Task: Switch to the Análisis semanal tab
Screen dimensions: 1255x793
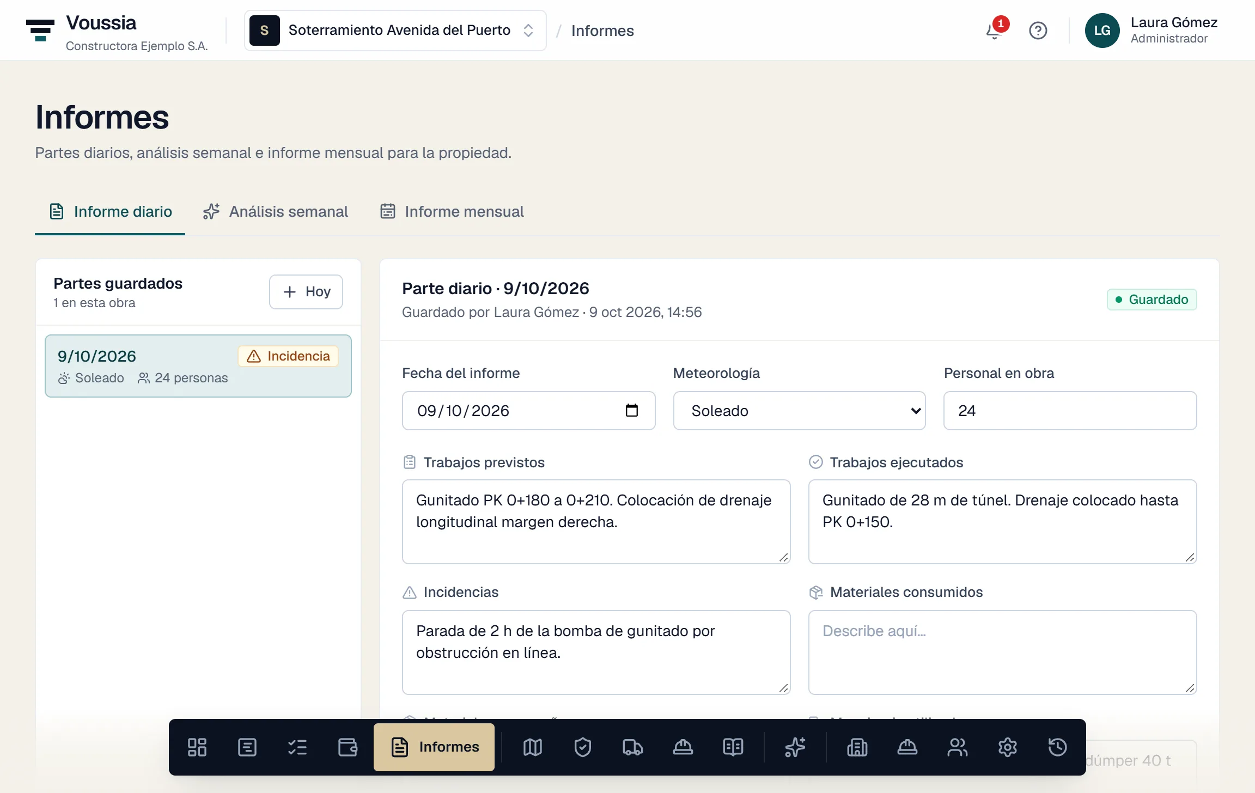Action: (275, 212)
